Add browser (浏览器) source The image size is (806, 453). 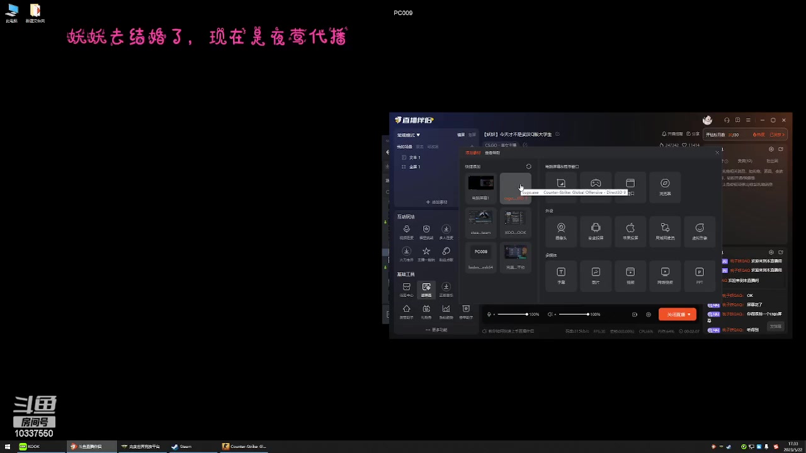(665, 186)
